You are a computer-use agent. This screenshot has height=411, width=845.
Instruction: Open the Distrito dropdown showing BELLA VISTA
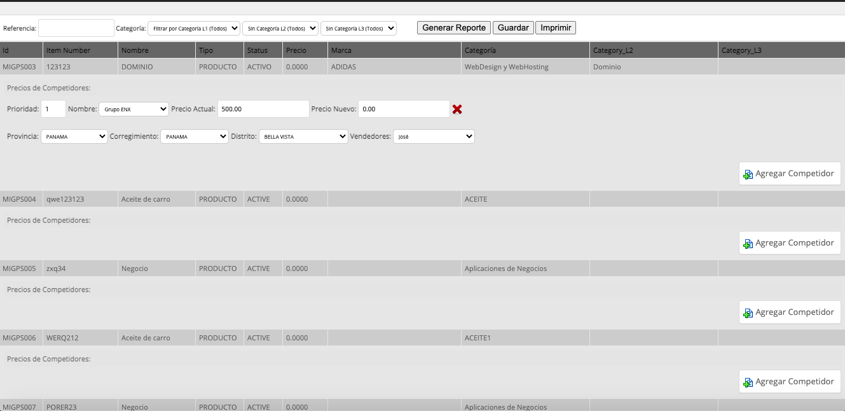click(x=303, y=136)
